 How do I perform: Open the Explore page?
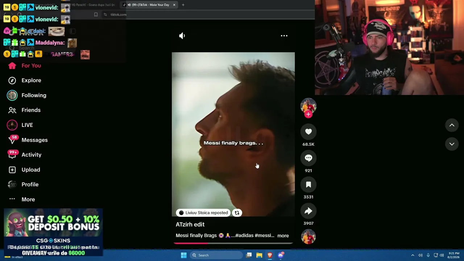point(25,80)
